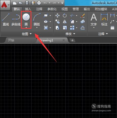
Task: Expand the Trim tool dropdown arrow
Action: pos(76,15)
